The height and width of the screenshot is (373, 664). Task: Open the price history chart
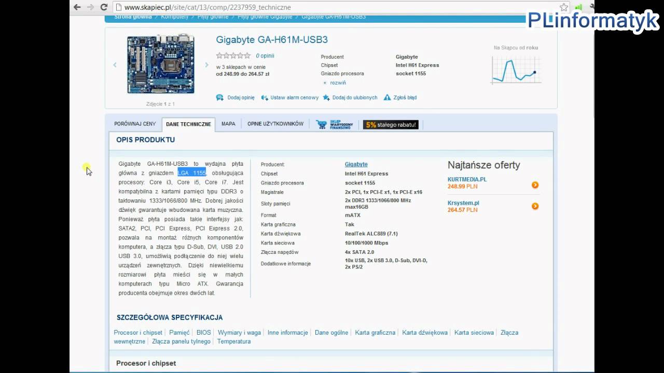coord(516,70)
